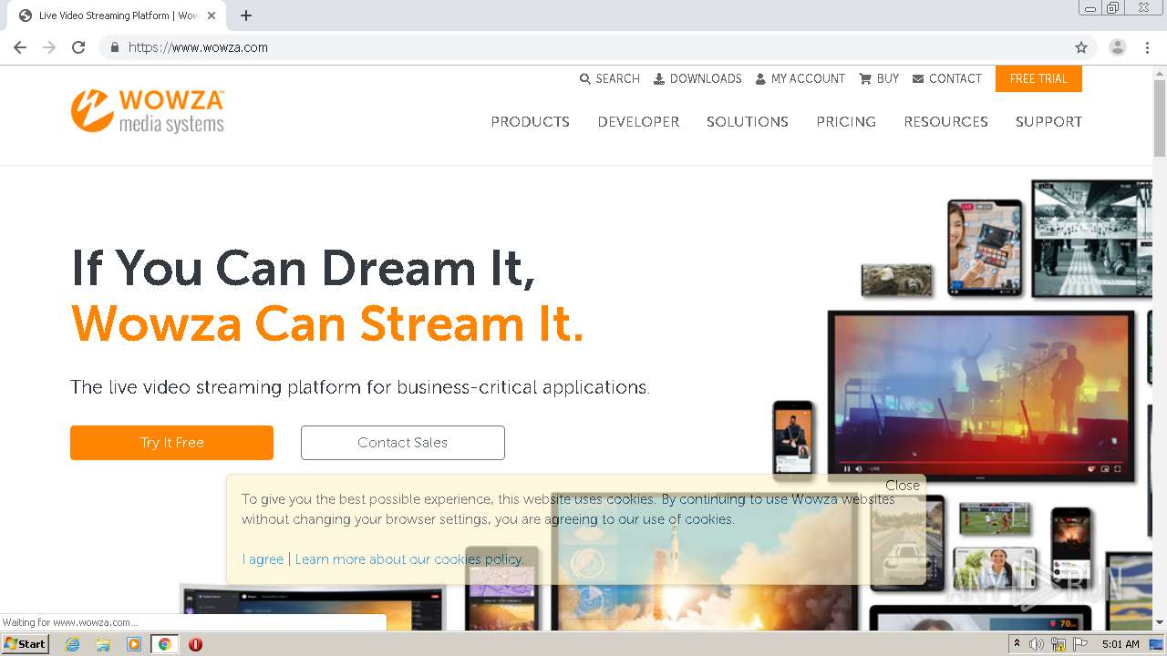Open Internet Explorer from taskbar
The width and height of the screenshot is (1167, 656).
(x=73, y=644)
